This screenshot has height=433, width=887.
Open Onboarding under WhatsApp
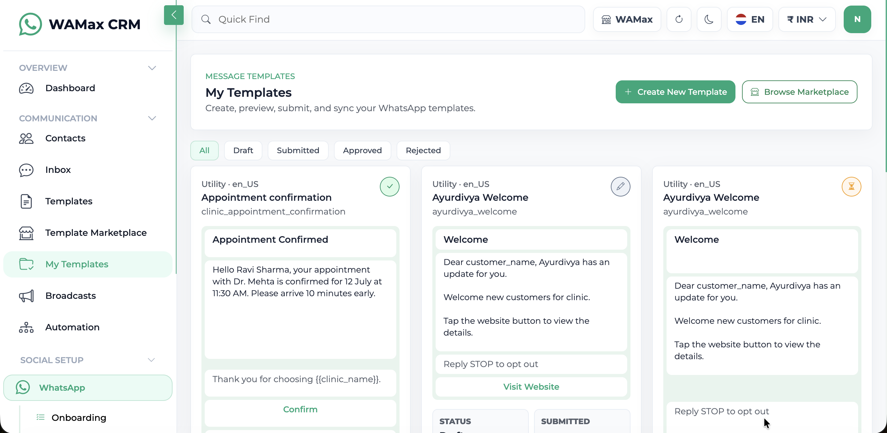pos(79,418)
